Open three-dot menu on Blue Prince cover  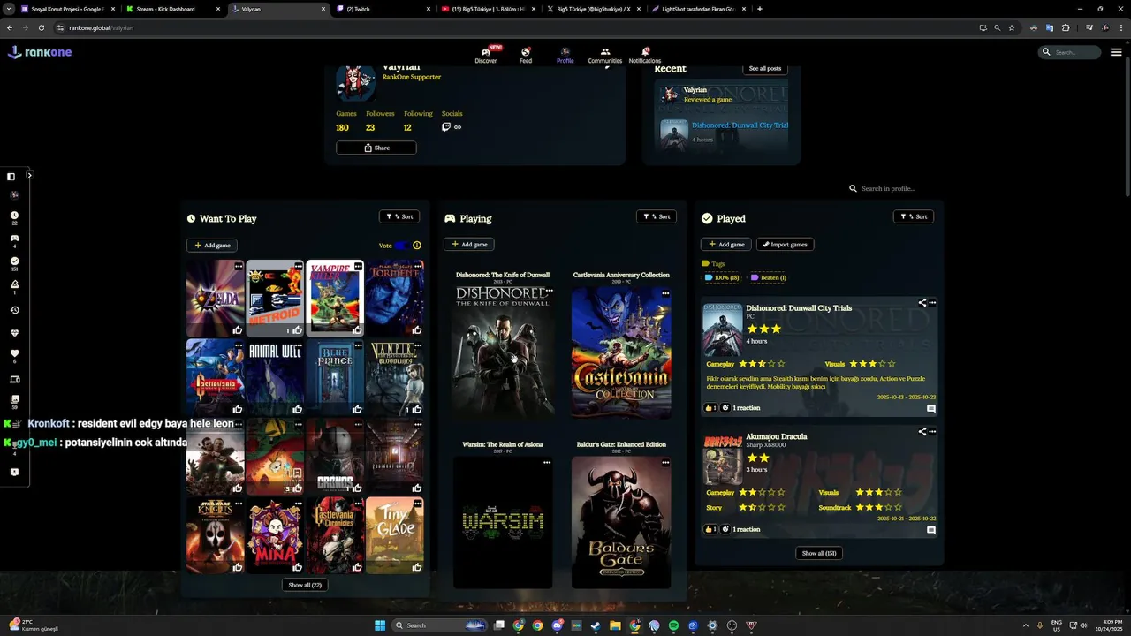pyautogui.click(x=358, y=345)
